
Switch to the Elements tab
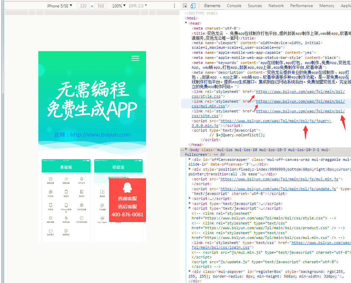click(212, 6)
